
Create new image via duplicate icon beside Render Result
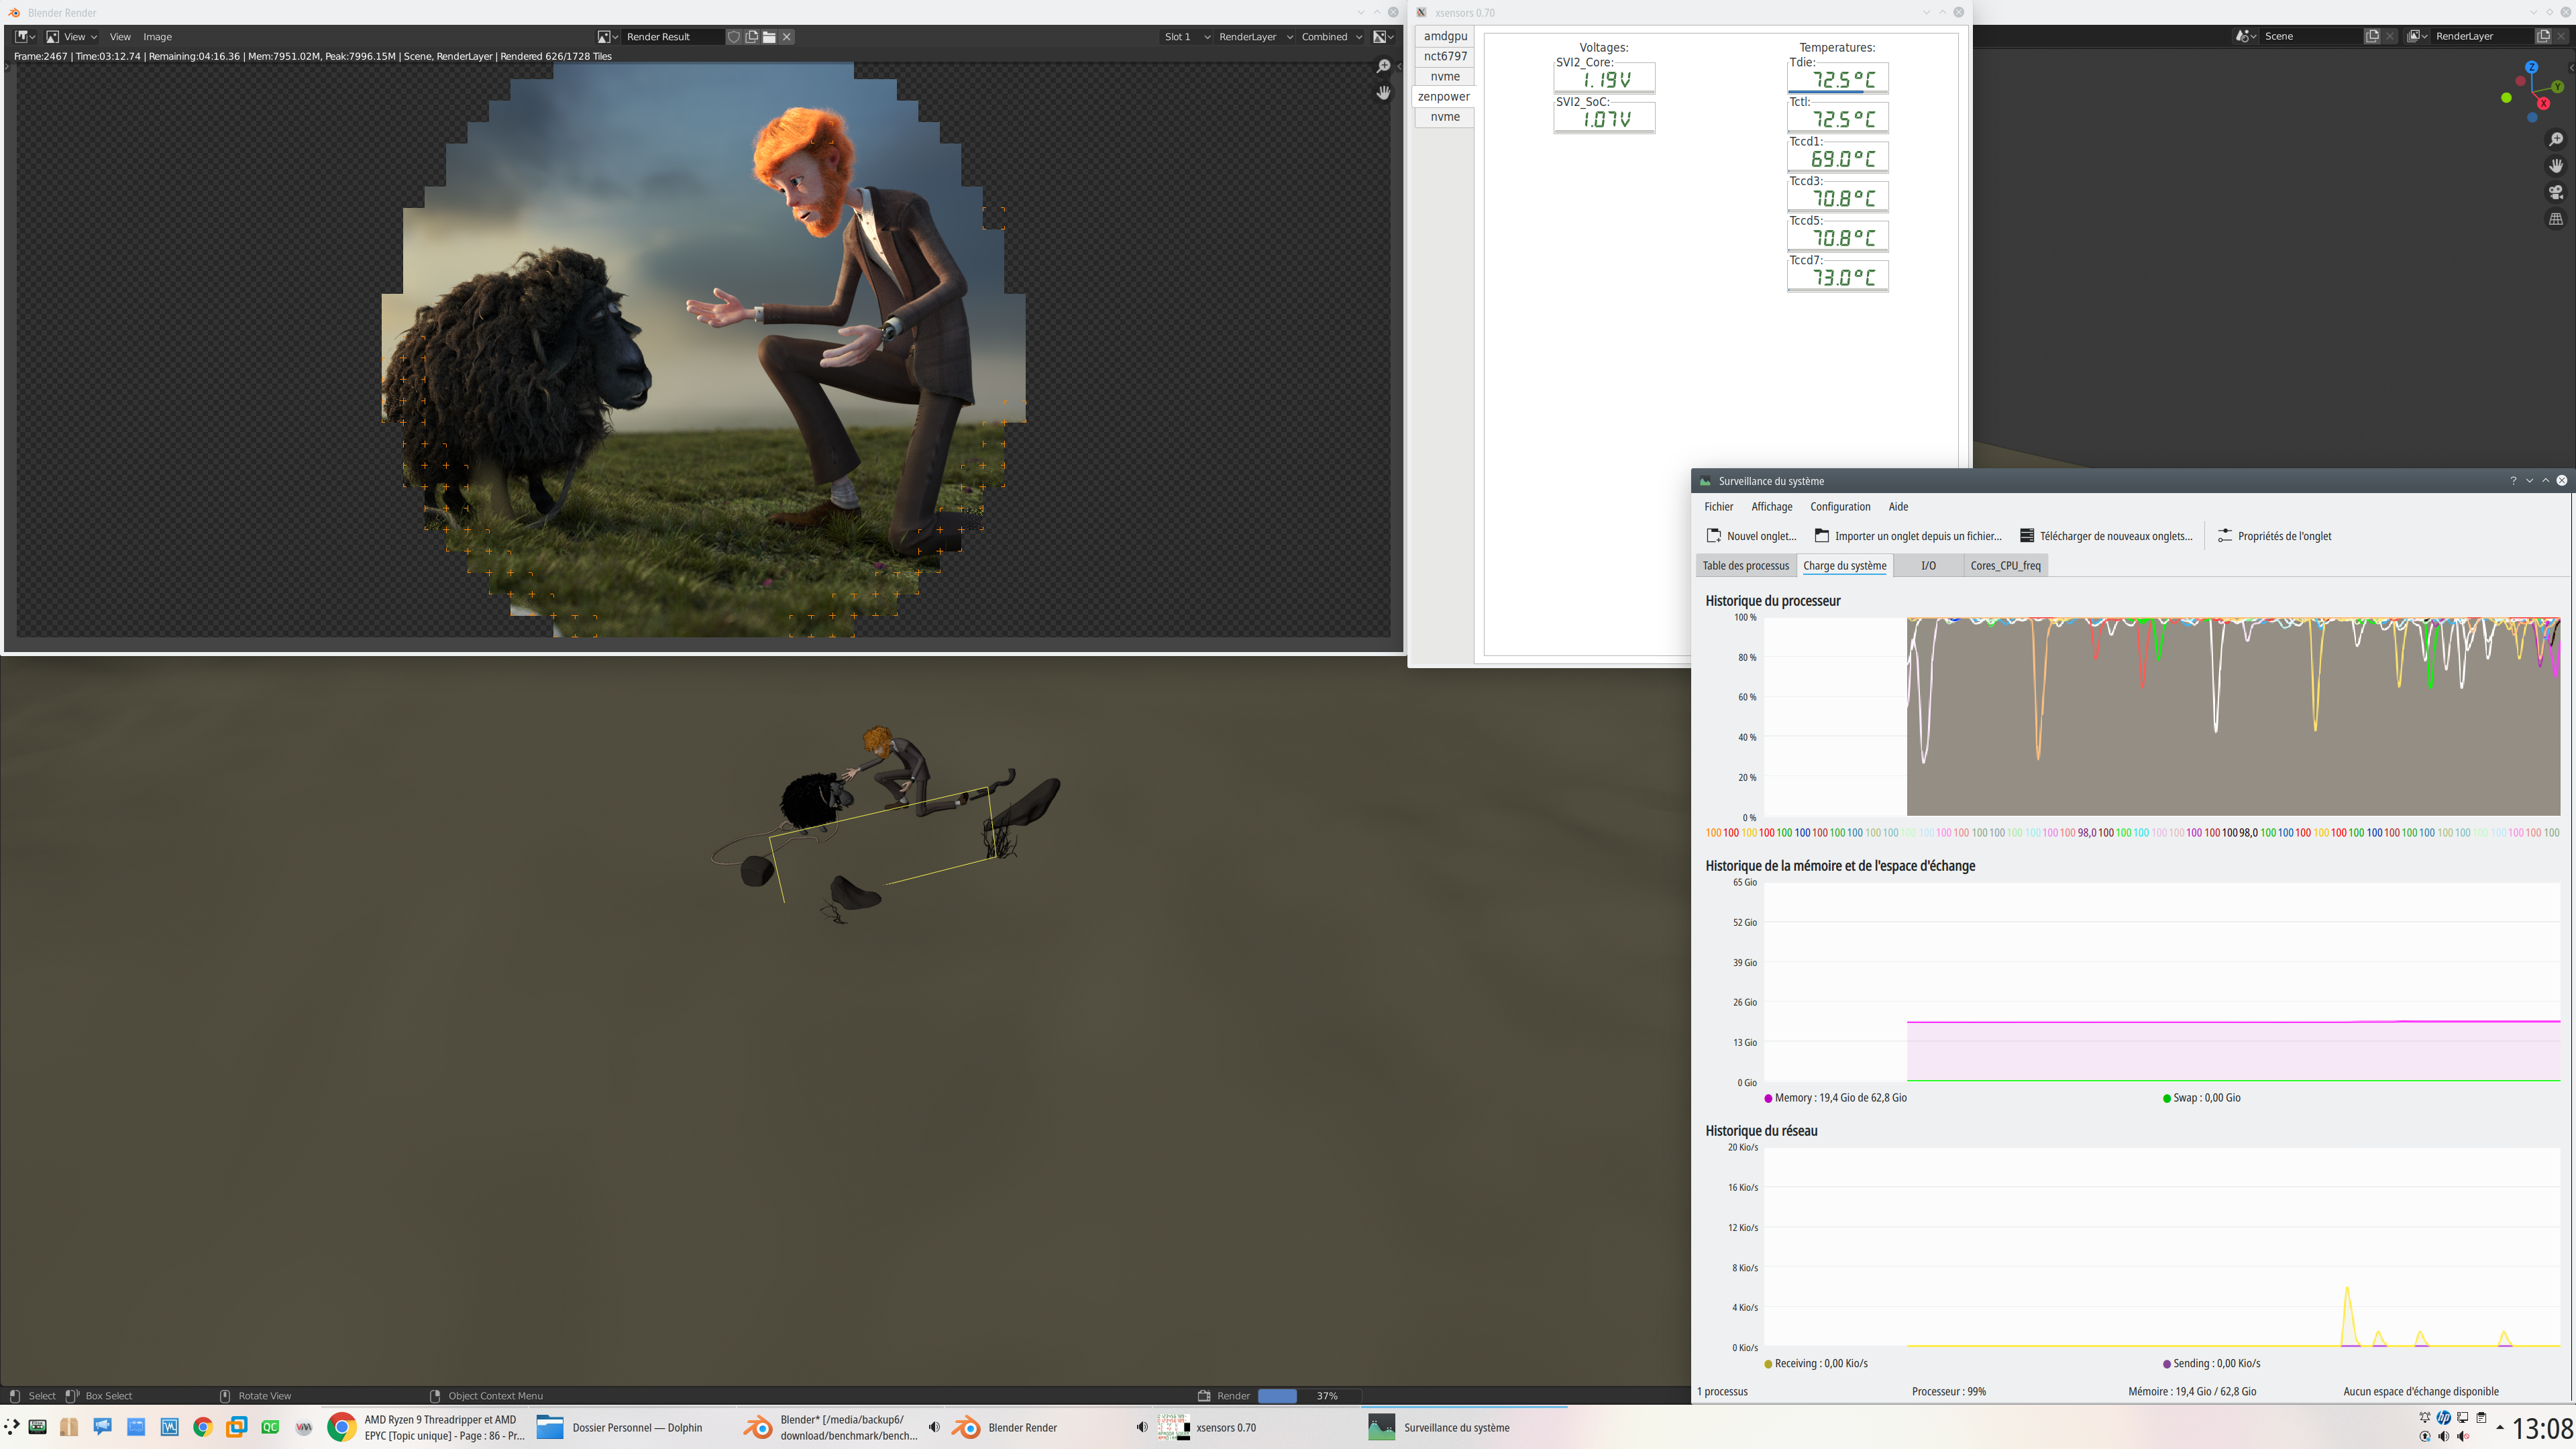point(752,37)
